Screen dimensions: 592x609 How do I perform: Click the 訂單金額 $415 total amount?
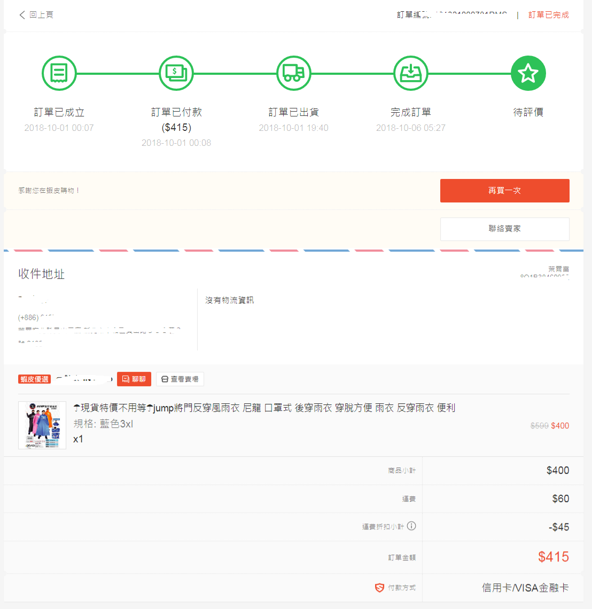[553, 557]
